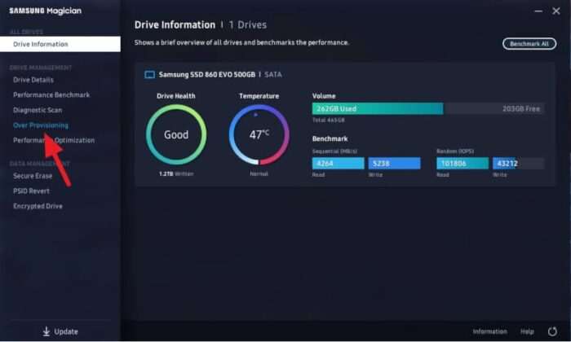Click the Drive Information heading

(175, 25)
